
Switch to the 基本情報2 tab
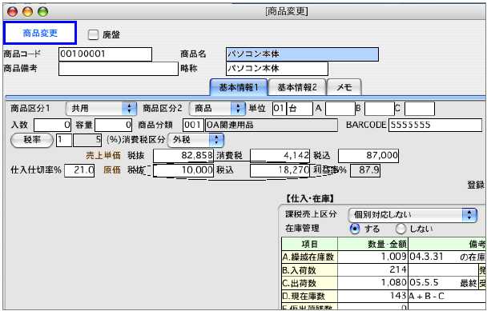[x=297, y=87]
